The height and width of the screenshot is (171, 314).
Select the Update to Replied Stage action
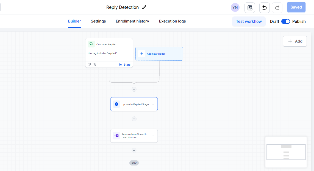pyautogui.click(x=134, y=104)
